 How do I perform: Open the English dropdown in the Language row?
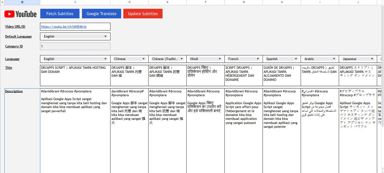pyautogui.click(x=75, y=59)
